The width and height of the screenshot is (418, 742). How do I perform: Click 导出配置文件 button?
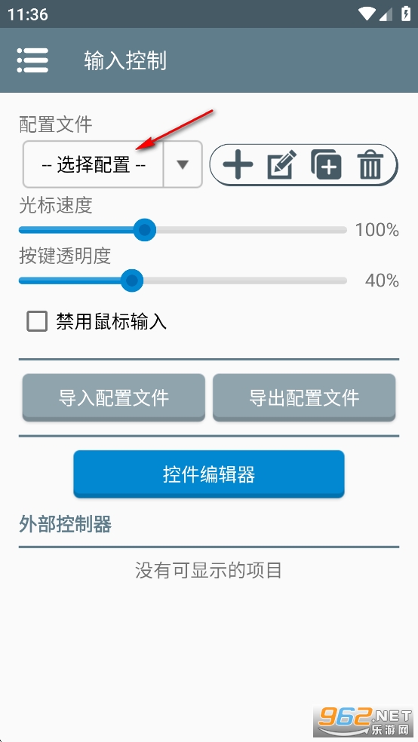[x=304, y=397]
